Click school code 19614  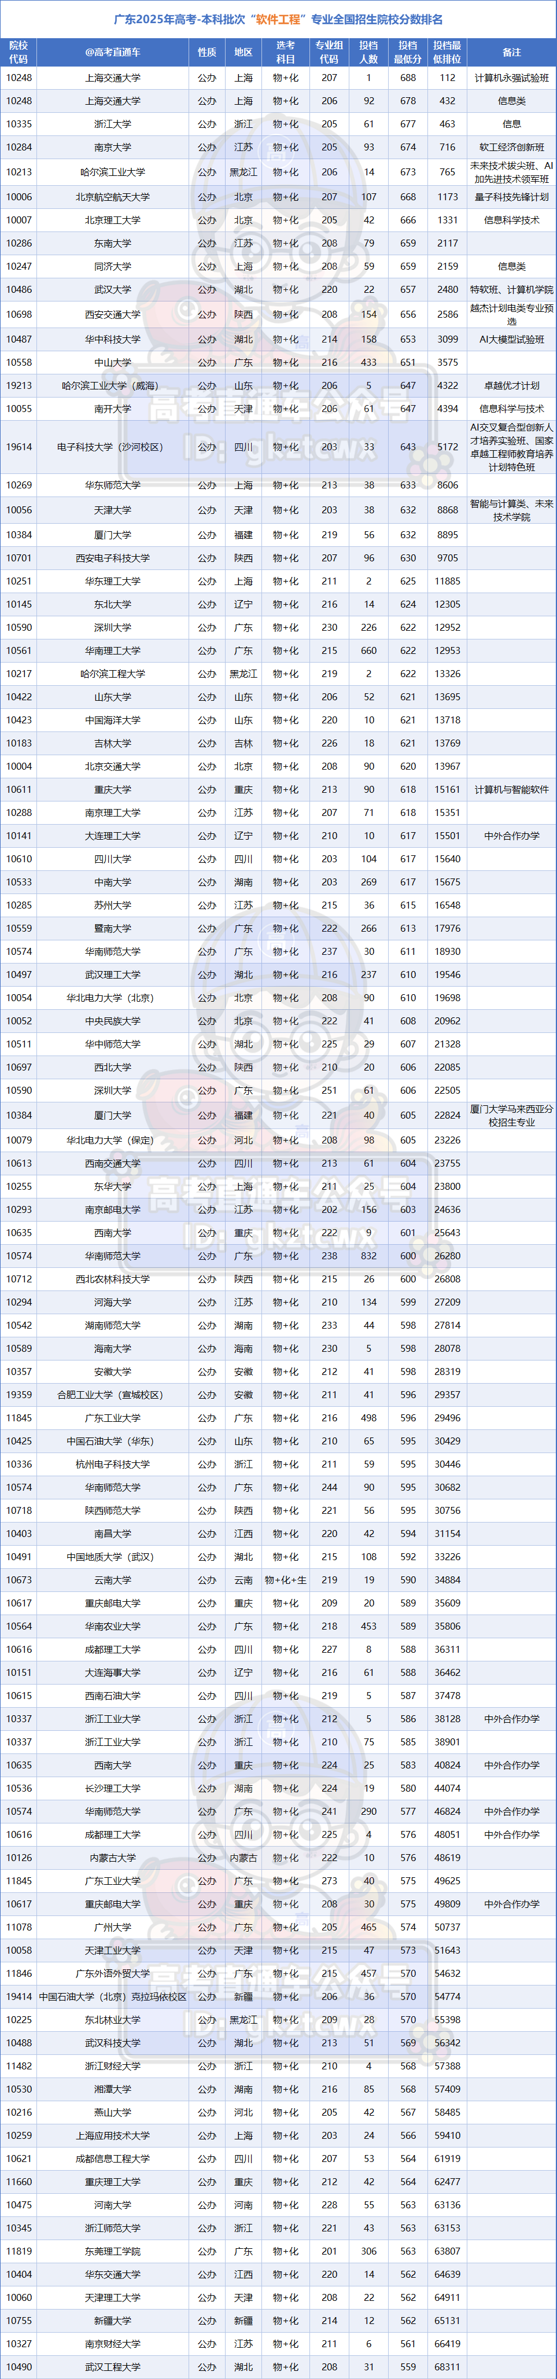click(19, 447)
